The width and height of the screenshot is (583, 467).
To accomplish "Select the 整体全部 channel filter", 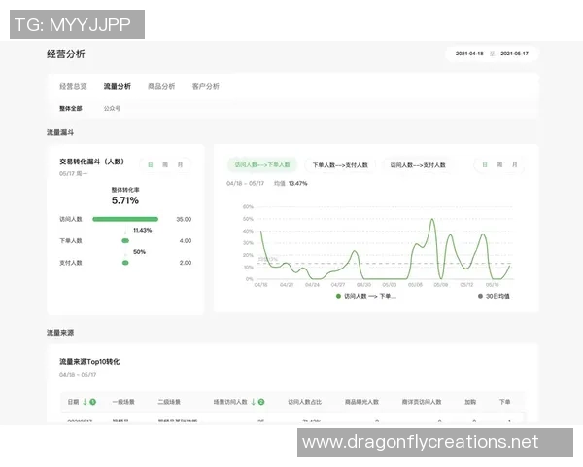I will 71,108.
